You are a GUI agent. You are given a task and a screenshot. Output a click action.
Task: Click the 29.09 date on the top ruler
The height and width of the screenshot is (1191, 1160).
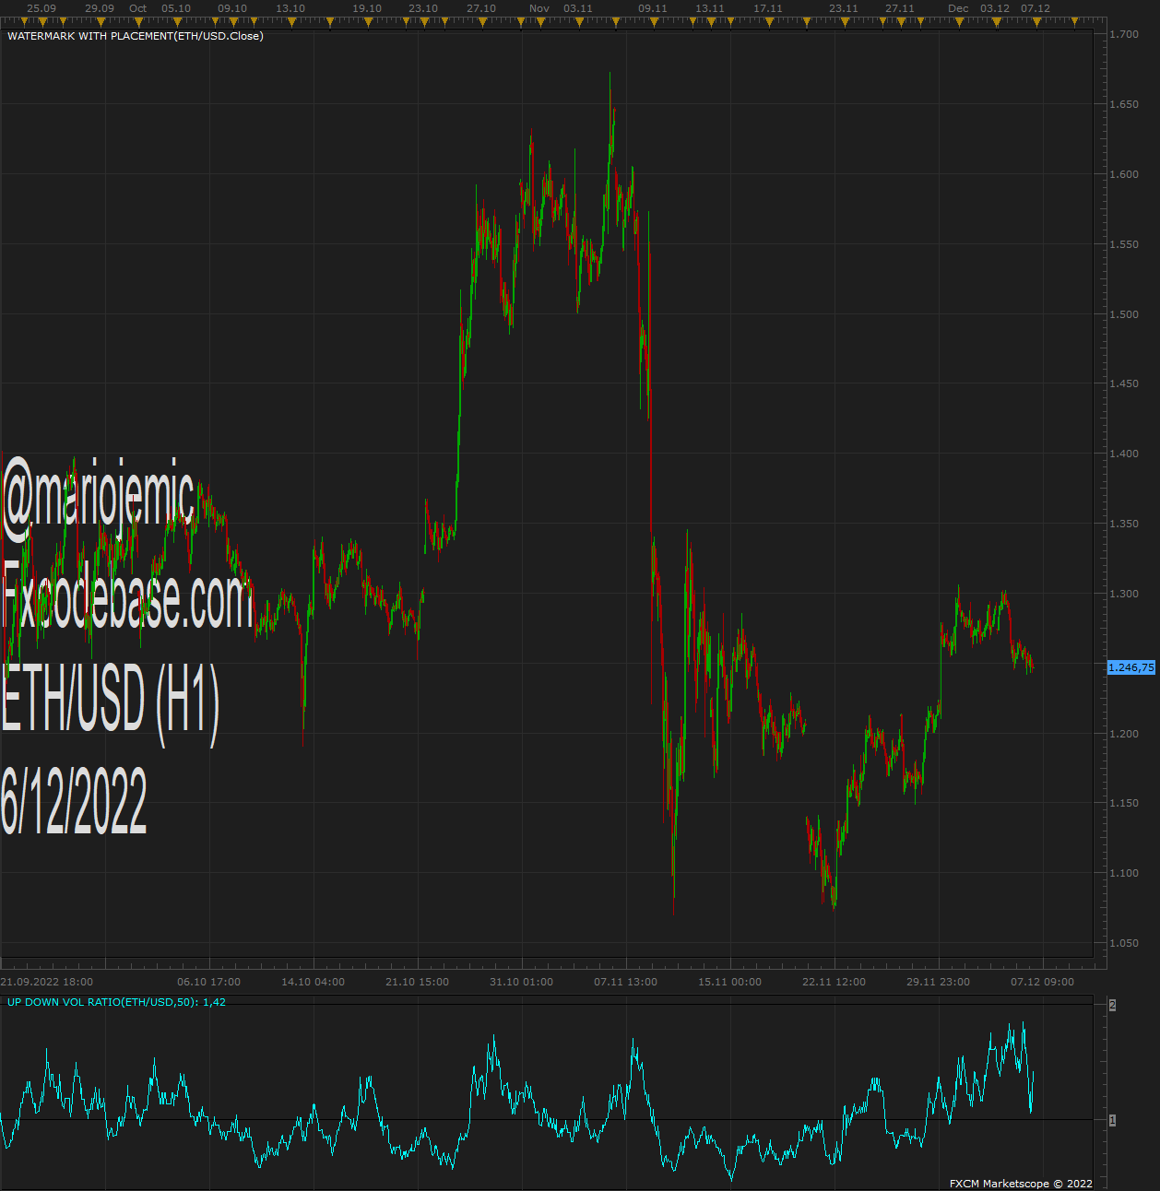(x=100, y=8)
